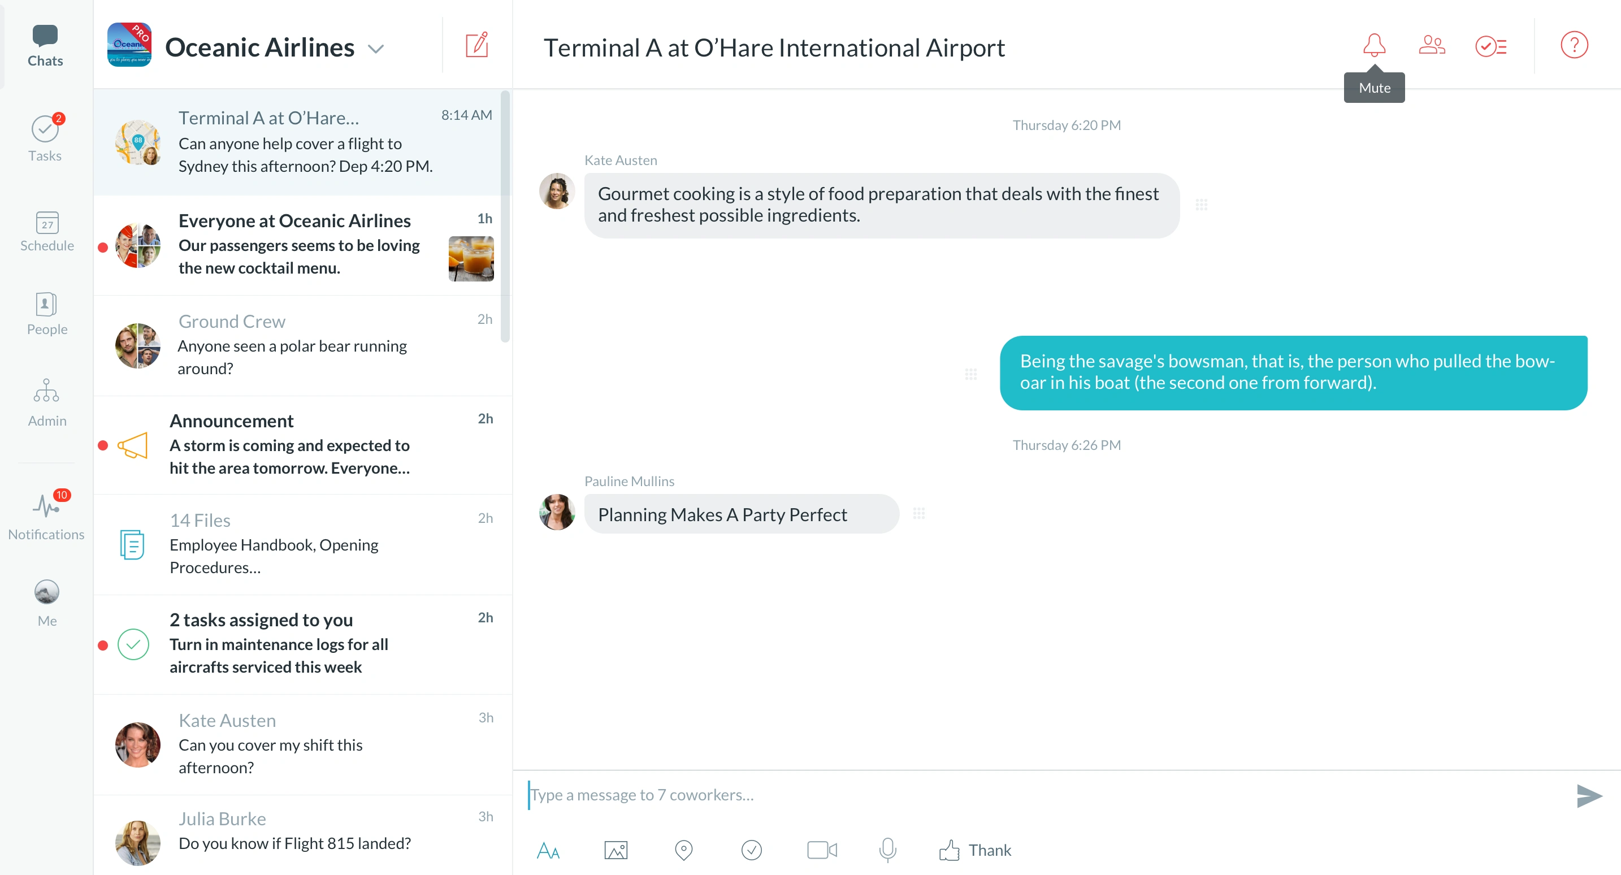The width and height of the screenshot is (1621, 875).
Task: Expand the Oceanic Airlines workspace dropdown
Action: 376,49
